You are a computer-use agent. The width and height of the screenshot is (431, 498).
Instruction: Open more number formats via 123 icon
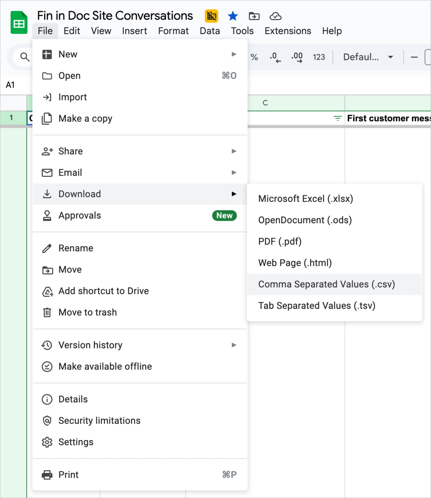point(319,57)
